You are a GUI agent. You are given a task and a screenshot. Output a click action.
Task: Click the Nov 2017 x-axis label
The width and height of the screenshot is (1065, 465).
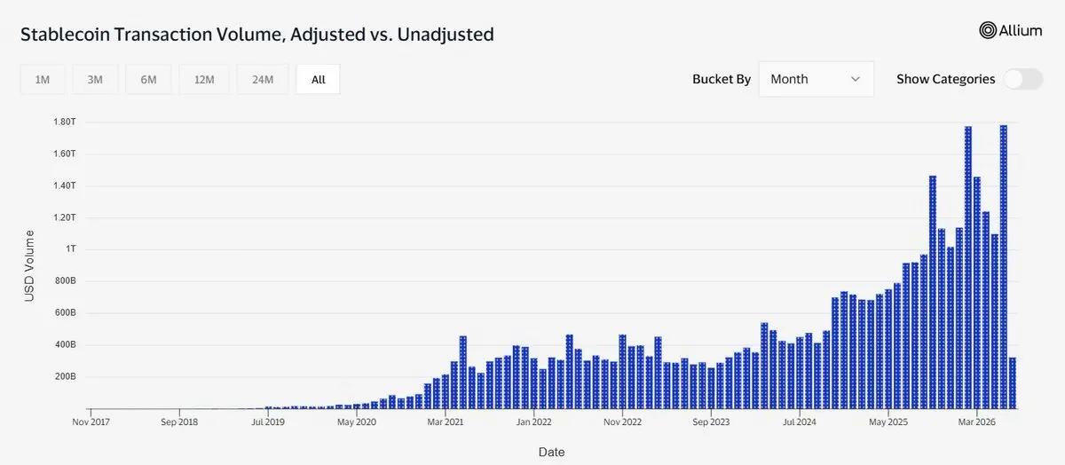point(92,422)
